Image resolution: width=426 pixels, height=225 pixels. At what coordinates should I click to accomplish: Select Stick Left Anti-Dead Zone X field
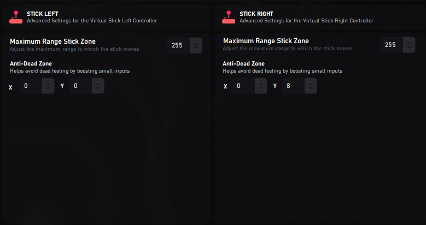pyautogui.click(x=31, y=86)
